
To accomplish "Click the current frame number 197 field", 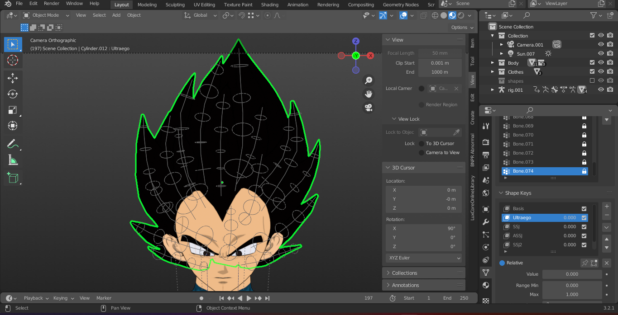I will (x=369, y=298).
